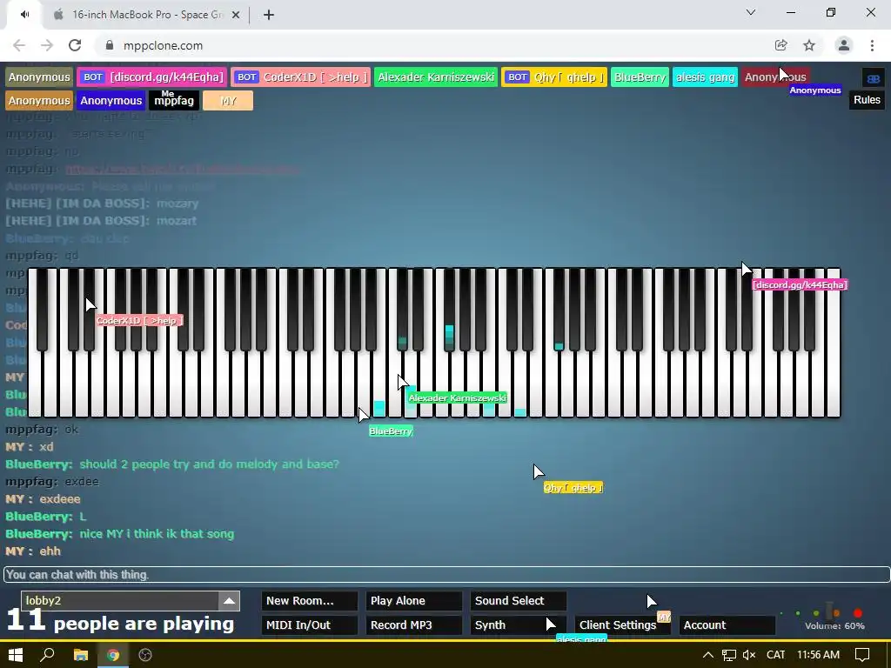This screenshot has width=891, height=668.
Task: Click the 16-inch MacBook Pro tab
Action: [x=145, y=15]
